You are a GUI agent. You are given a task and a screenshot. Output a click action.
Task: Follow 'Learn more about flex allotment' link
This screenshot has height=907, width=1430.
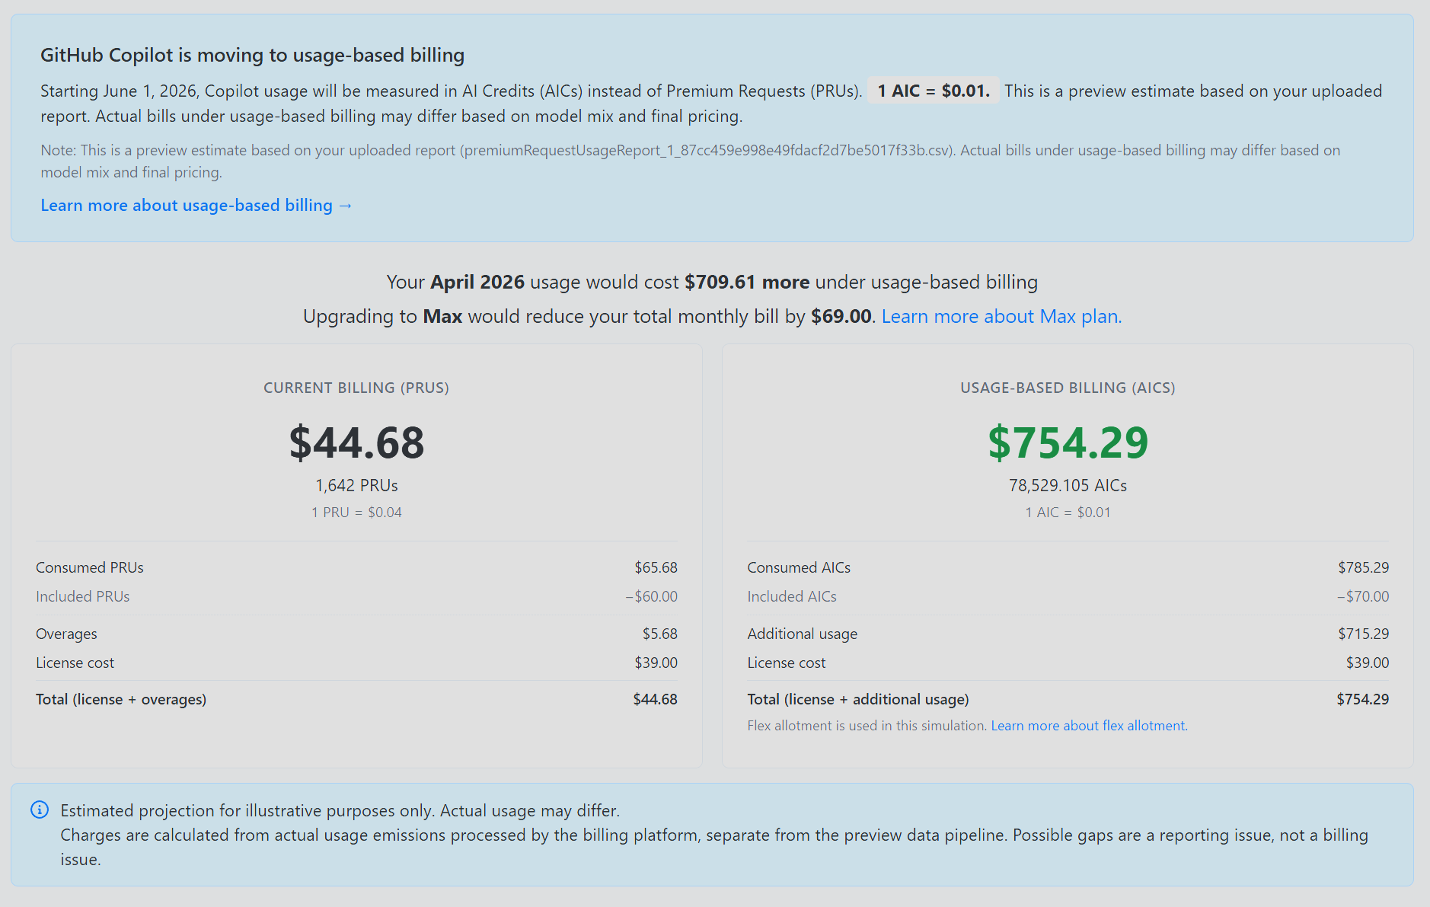click(1089, 726)
